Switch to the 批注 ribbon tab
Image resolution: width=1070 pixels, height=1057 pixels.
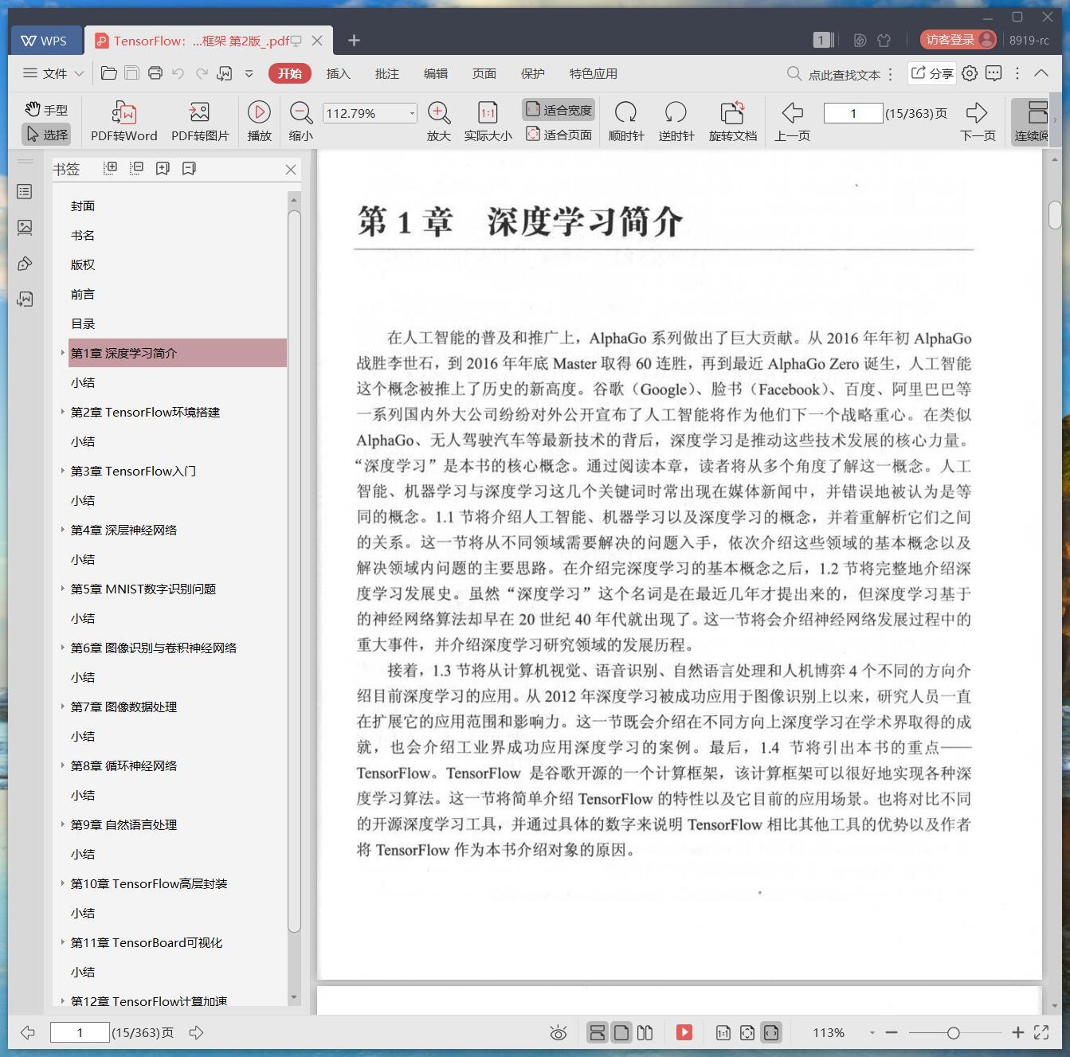[x=386, y=73]
